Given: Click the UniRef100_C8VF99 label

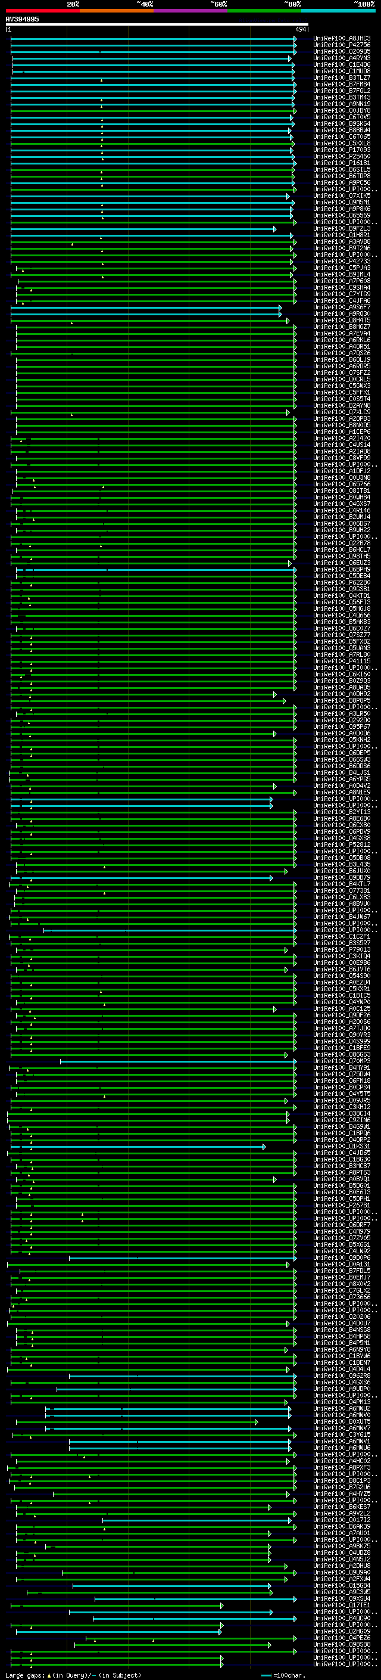Looking at the screenshot, I should click(342, 458).
